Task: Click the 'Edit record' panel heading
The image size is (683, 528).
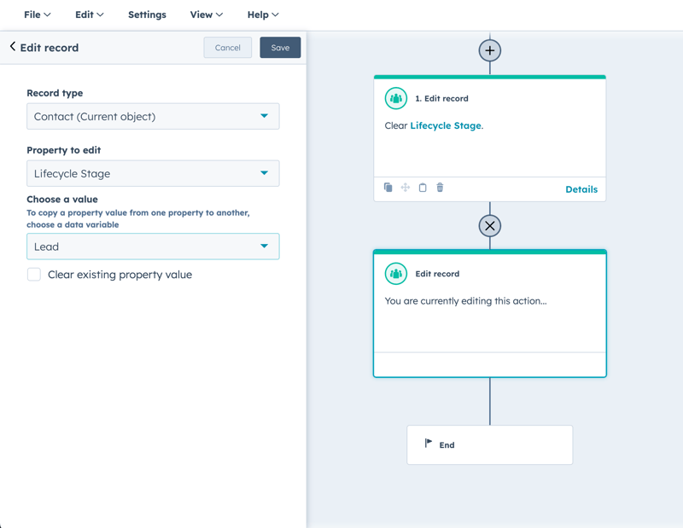Action: click(x=50, y=48)
